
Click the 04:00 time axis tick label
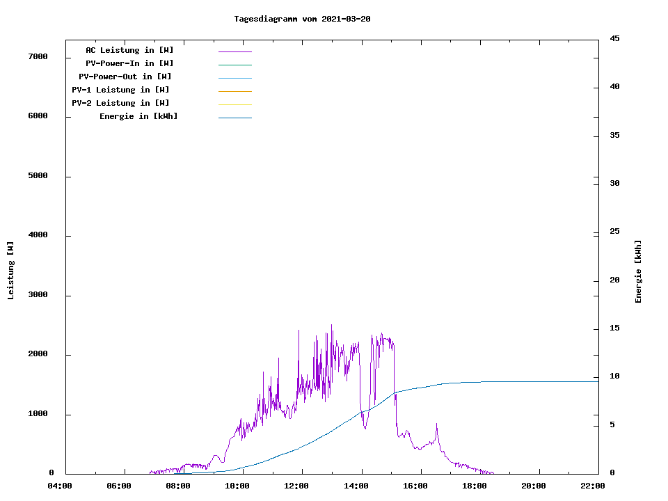pos(60,486)
